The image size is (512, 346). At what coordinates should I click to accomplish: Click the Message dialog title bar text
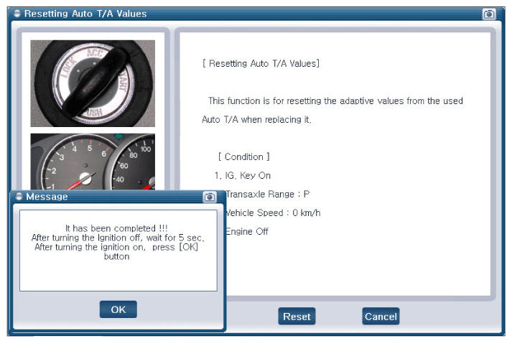point(47,197)
